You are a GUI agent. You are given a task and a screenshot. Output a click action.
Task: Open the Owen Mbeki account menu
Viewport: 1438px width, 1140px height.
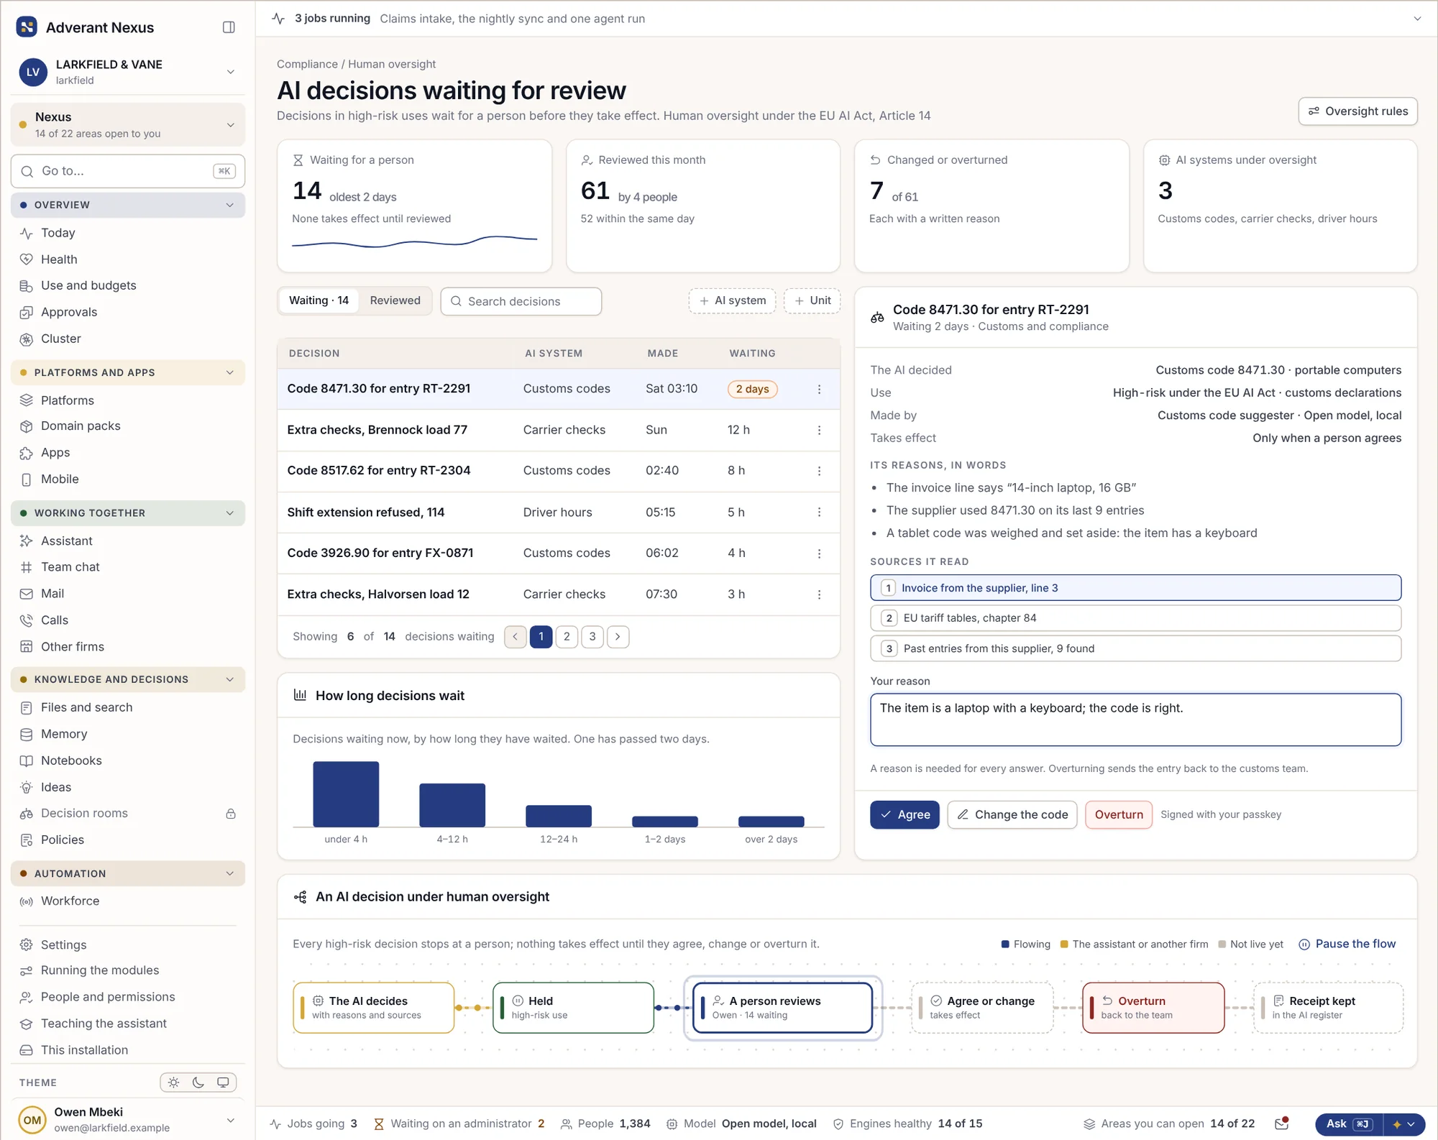point(128,1120)
